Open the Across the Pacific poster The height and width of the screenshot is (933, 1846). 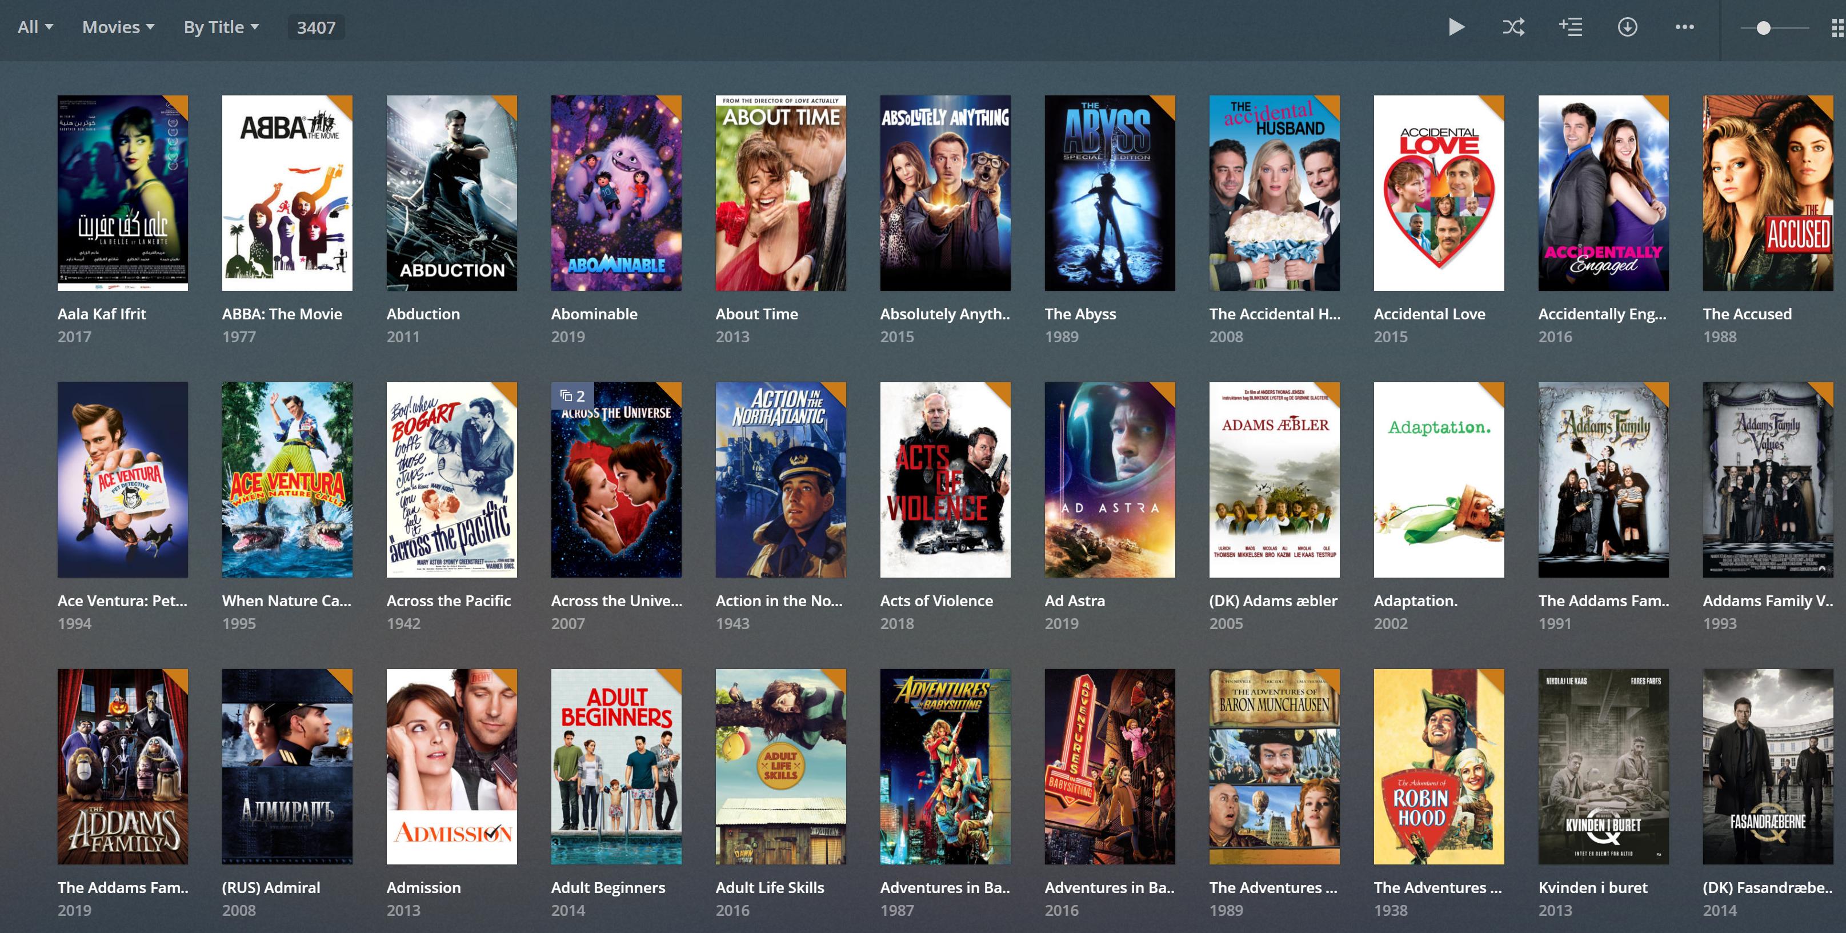(x=451, y=479)
